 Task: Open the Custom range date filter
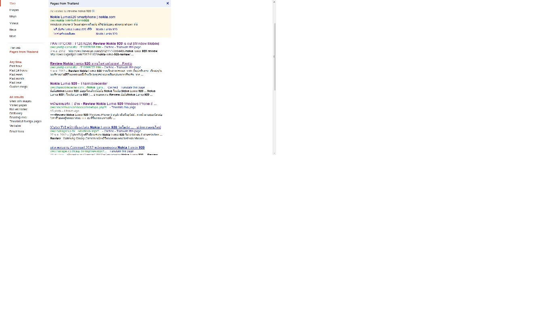pyautogui.click(x=19, y=87)
